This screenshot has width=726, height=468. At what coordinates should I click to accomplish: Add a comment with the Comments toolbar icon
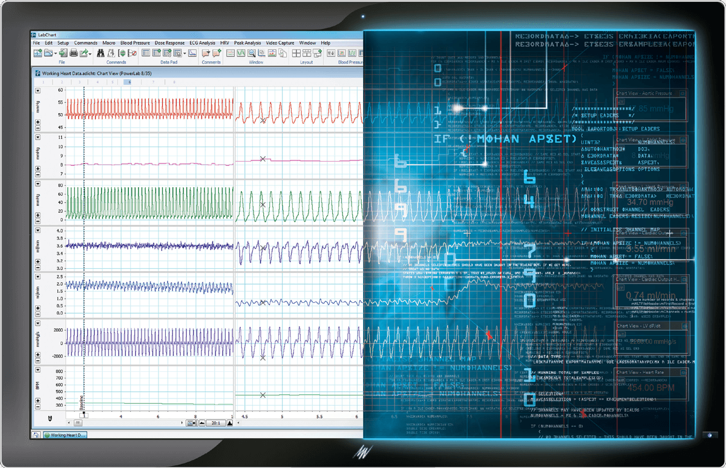coord(215,54)
